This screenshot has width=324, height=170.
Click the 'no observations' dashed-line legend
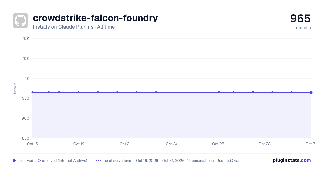click(x=113, y=161)
